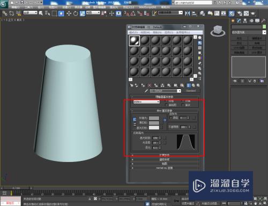268x206 pixels.
Task: Click the specular color swatch
Action: click(154, 128)
